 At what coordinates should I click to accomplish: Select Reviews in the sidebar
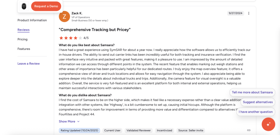[24, 30]
